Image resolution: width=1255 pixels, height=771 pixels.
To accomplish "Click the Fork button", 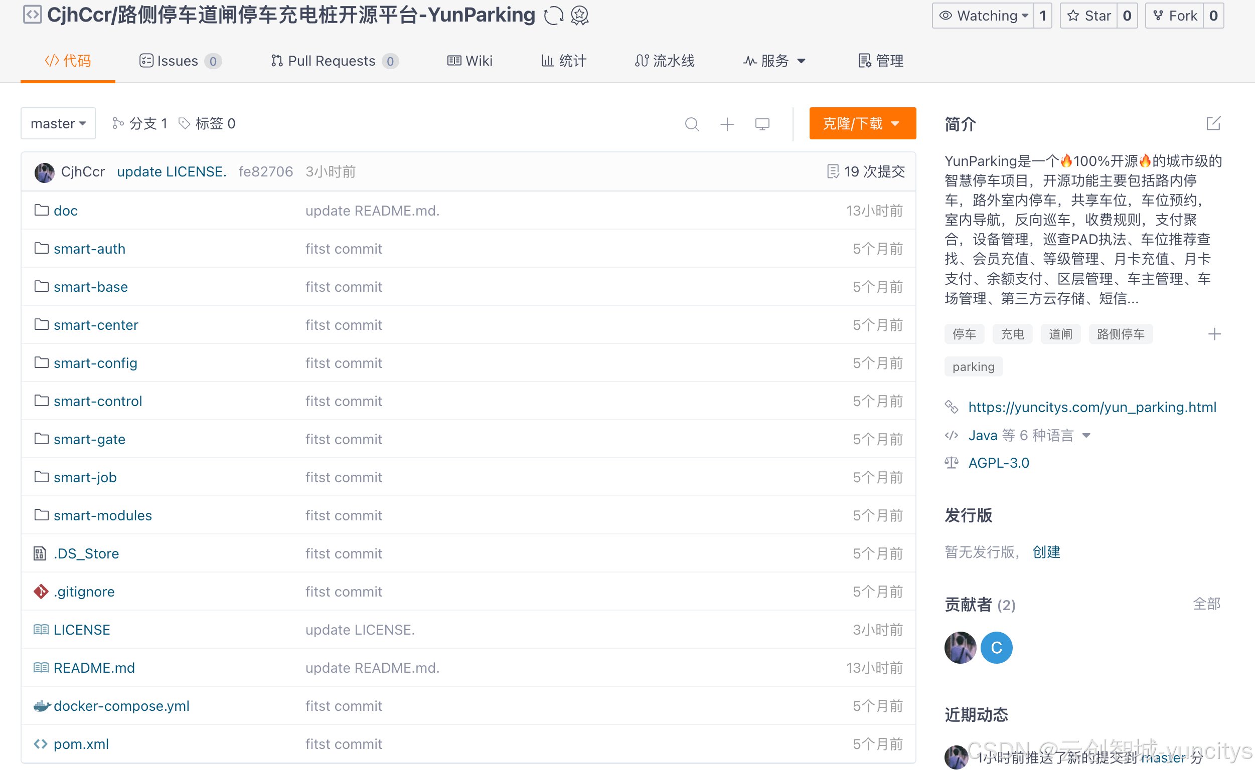I will 1174,16.
